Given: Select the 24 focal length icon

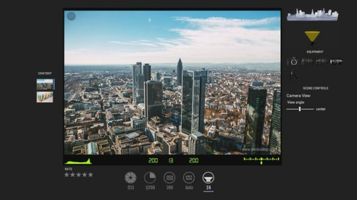Looking at the screenshot, I should (208, 177).
